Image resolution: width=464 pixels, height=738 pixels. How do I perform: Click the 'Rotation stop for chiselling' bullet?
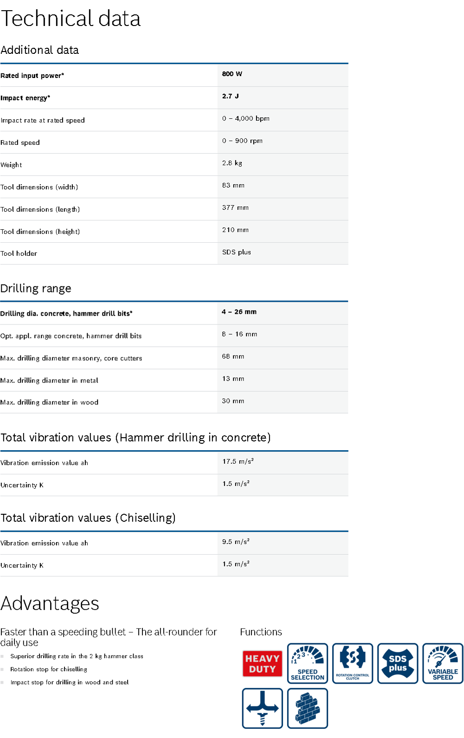click(49, 669)
